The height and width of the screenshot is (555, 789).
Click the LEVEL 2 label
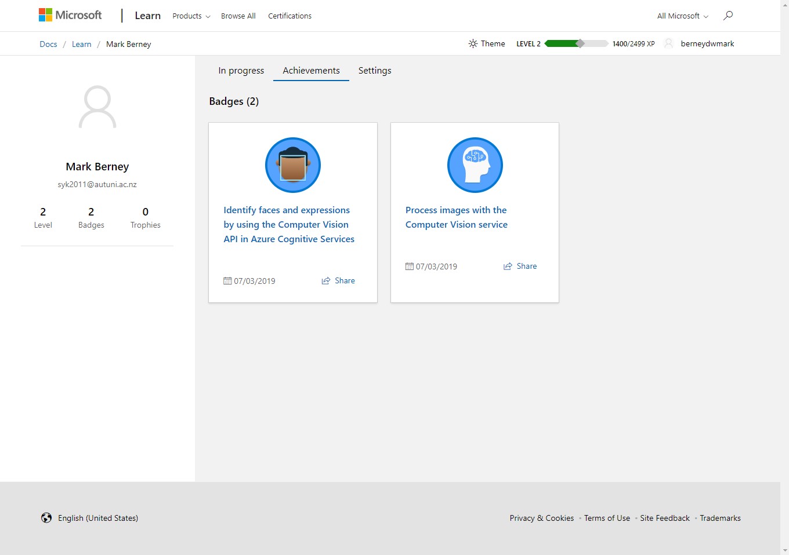tap(529, 43)
